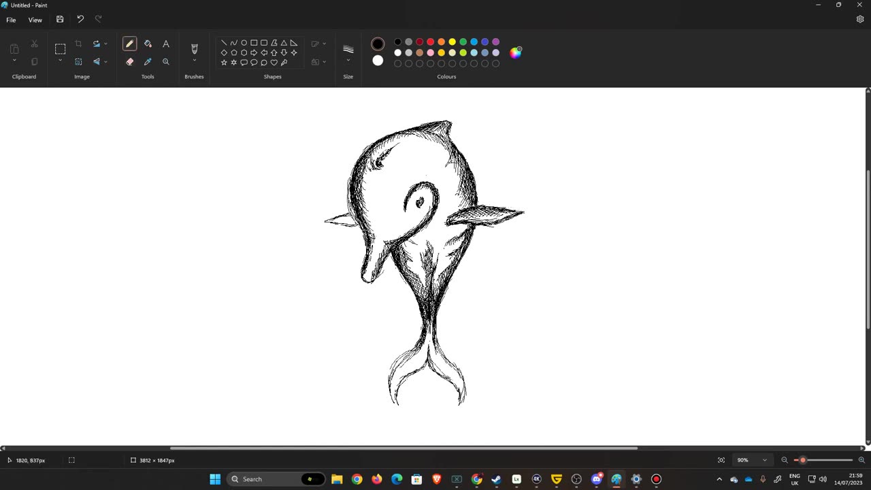Click the Save icon in title bar

[60, 20]
